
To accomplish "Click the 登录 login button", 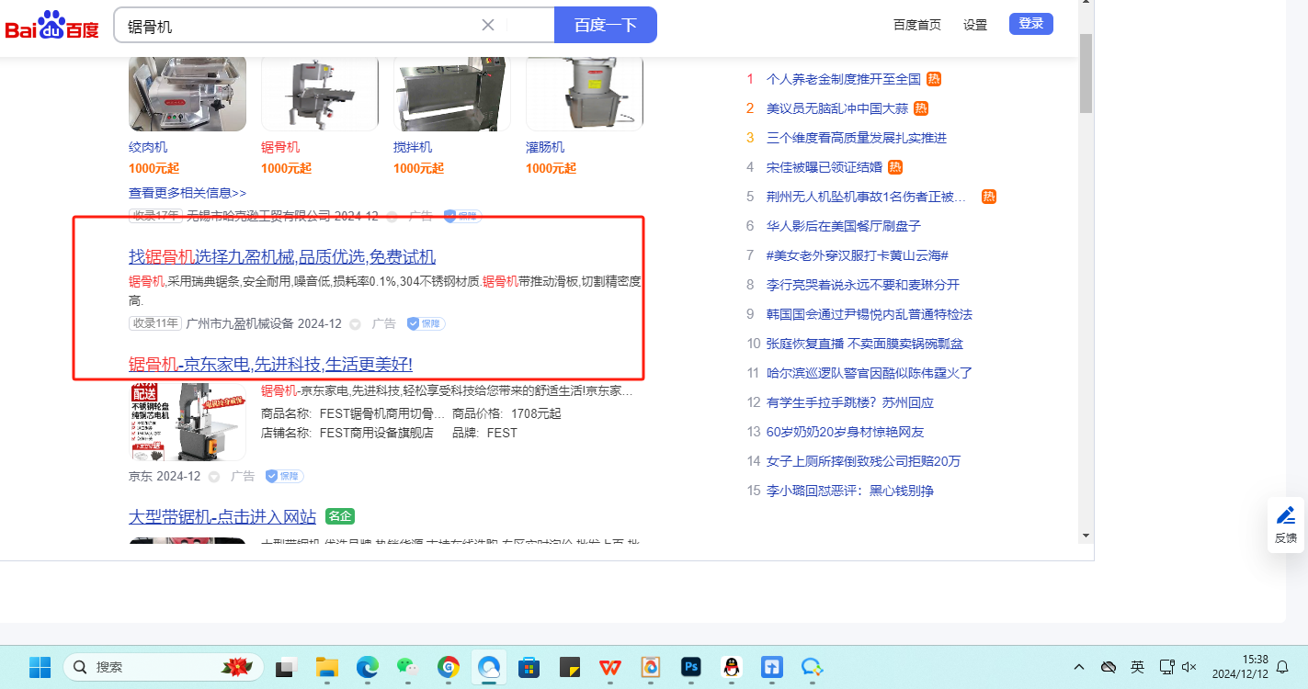I will (x=1031, y=24).
